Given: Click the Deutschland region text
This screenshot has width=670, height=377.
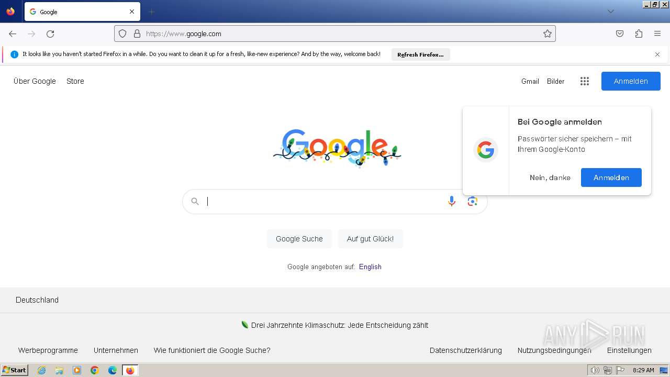Looking at the screenshot, I should pyautogui.click(x=37, y=300).
